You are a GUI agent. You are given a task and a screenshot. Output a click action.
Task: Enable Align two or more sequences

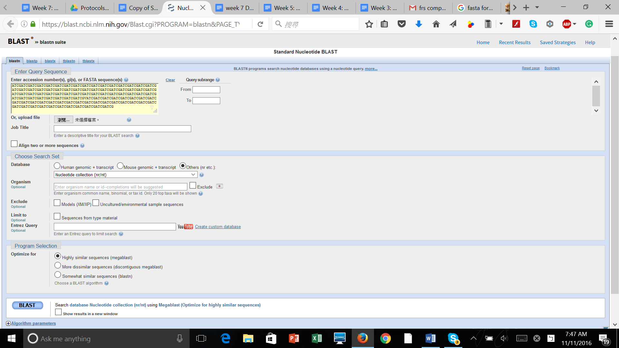[14, 144]
